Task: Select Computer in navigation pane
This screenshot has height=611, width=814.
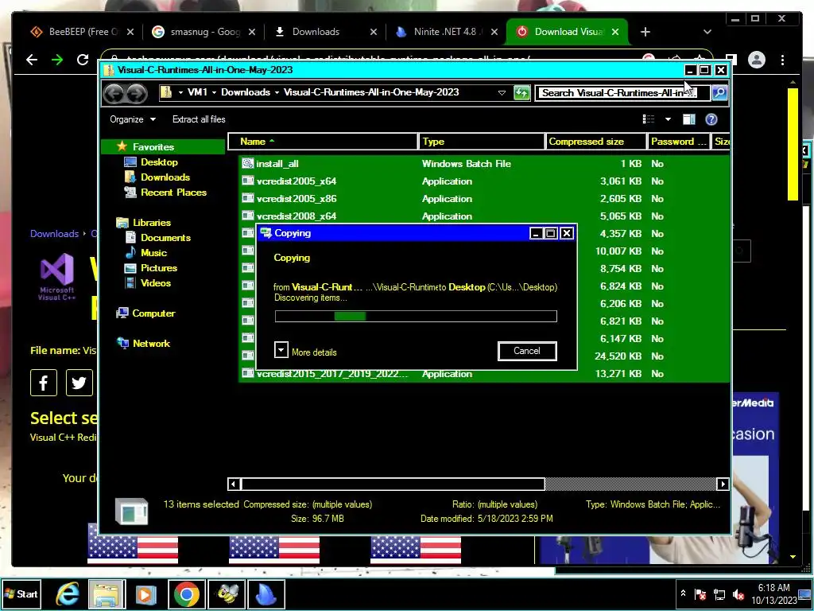Action: pyautogui.click(x=153, y=313)
